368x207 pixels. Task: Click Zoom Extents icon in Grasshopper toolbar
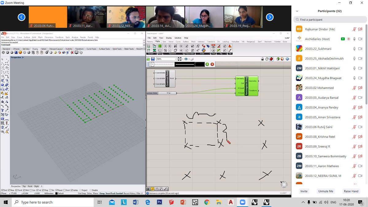[x=180, y=59]
